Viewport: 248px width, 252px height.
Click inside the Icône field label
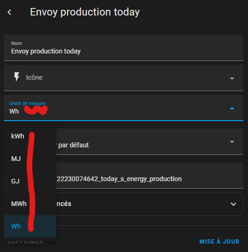click(x=34, y=77)
